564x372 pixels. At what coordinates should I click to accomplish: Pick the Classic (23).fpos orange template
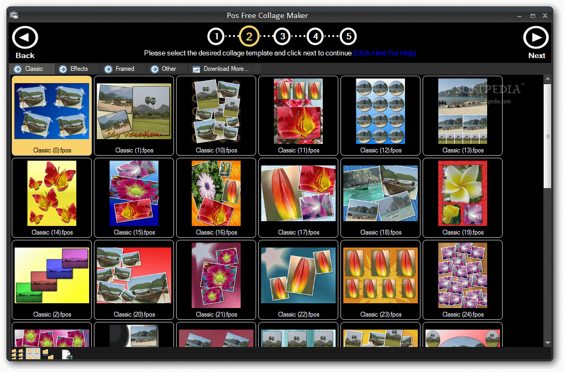click(380, 280)
